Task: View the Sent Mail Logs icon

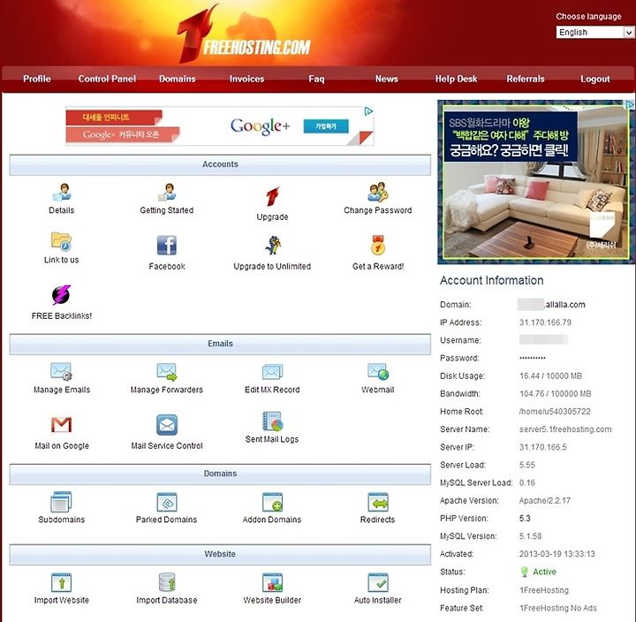Action: [x=272, y=421]
